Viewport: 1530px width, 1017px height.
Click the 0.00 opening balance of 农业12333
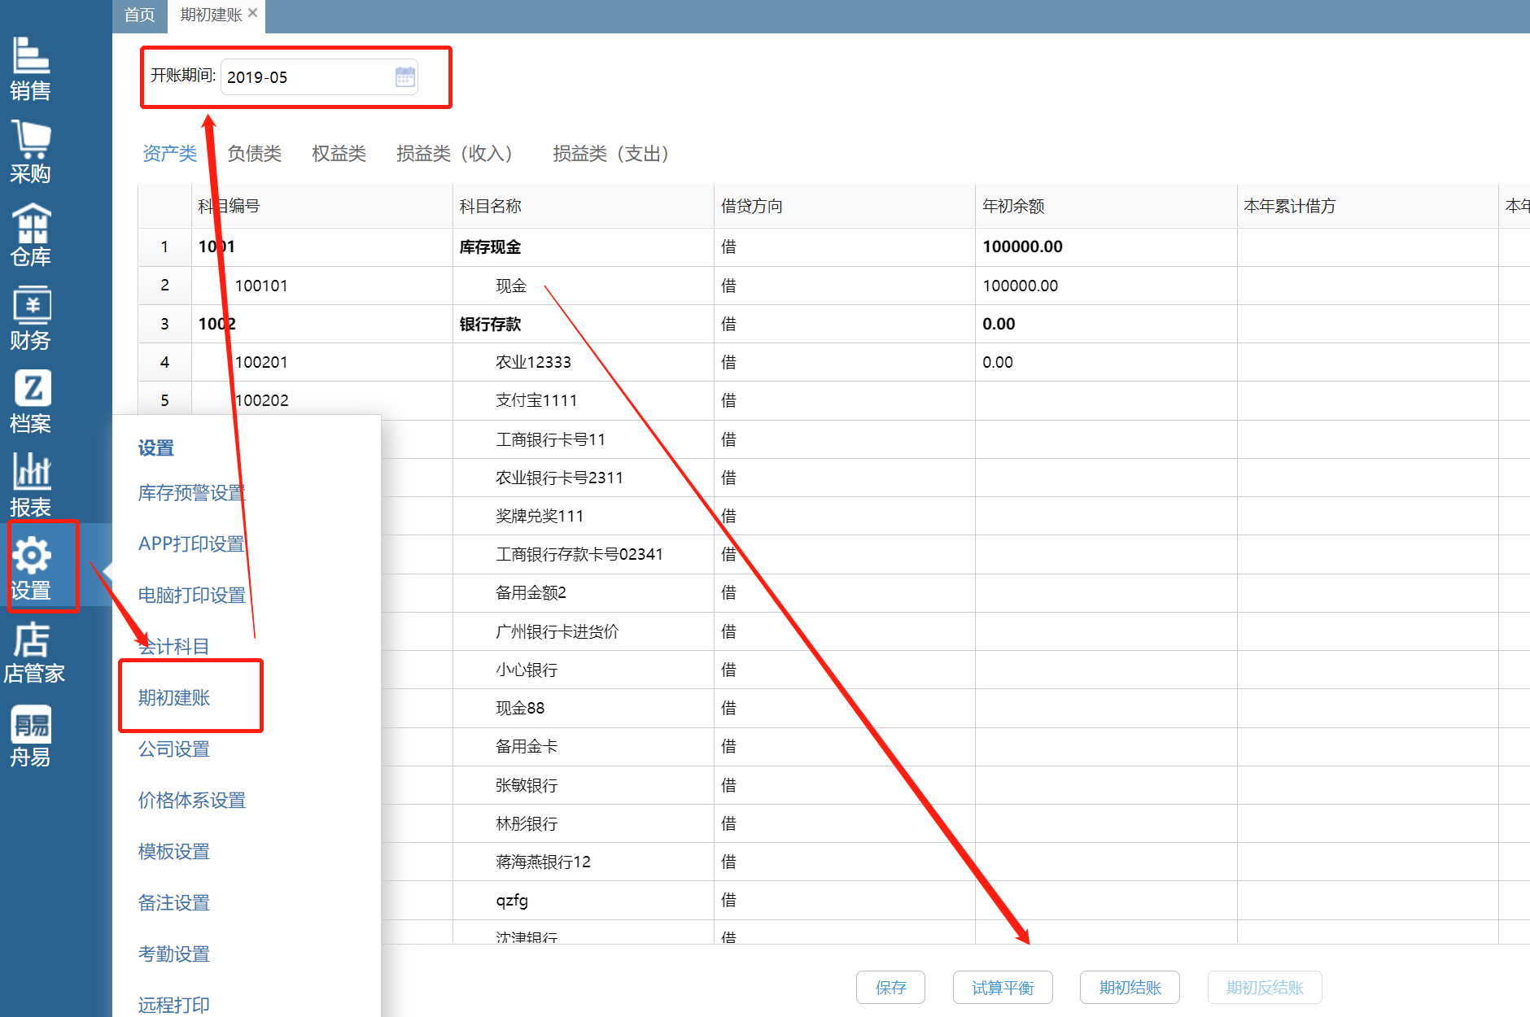[1105, 362]
